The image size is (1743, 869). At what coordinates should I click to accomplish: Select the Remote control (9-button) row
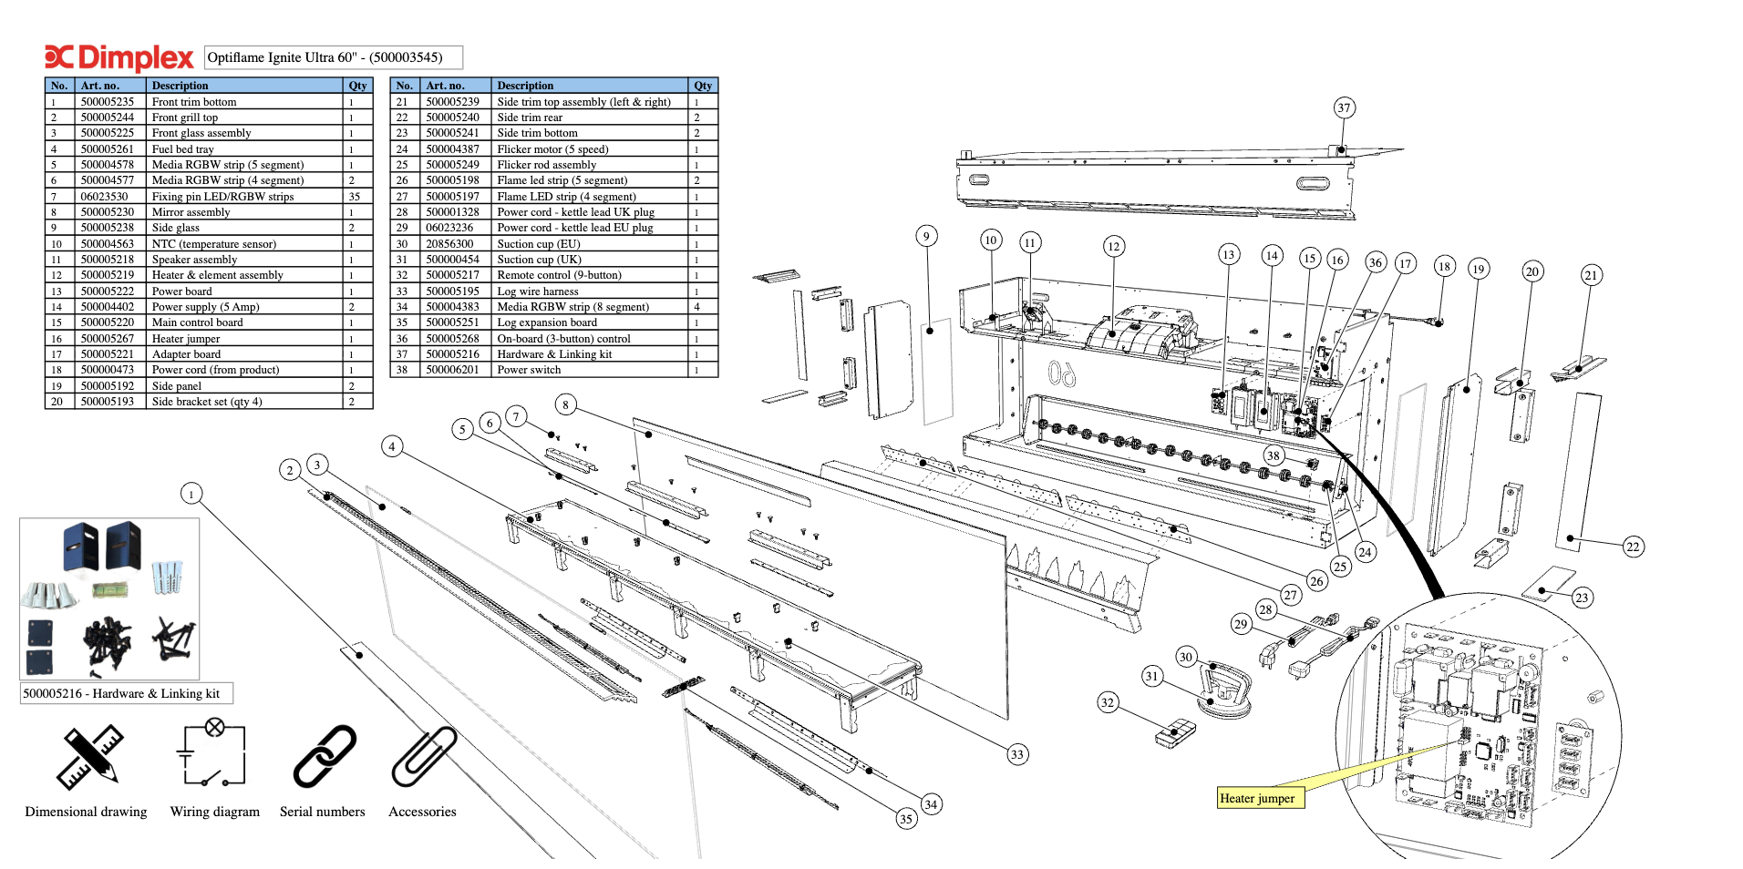(559, 275)
